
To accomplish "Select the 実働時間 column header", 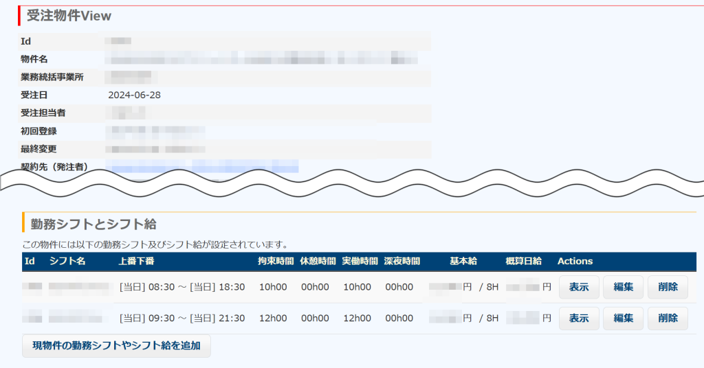I will tap(360, 262).
